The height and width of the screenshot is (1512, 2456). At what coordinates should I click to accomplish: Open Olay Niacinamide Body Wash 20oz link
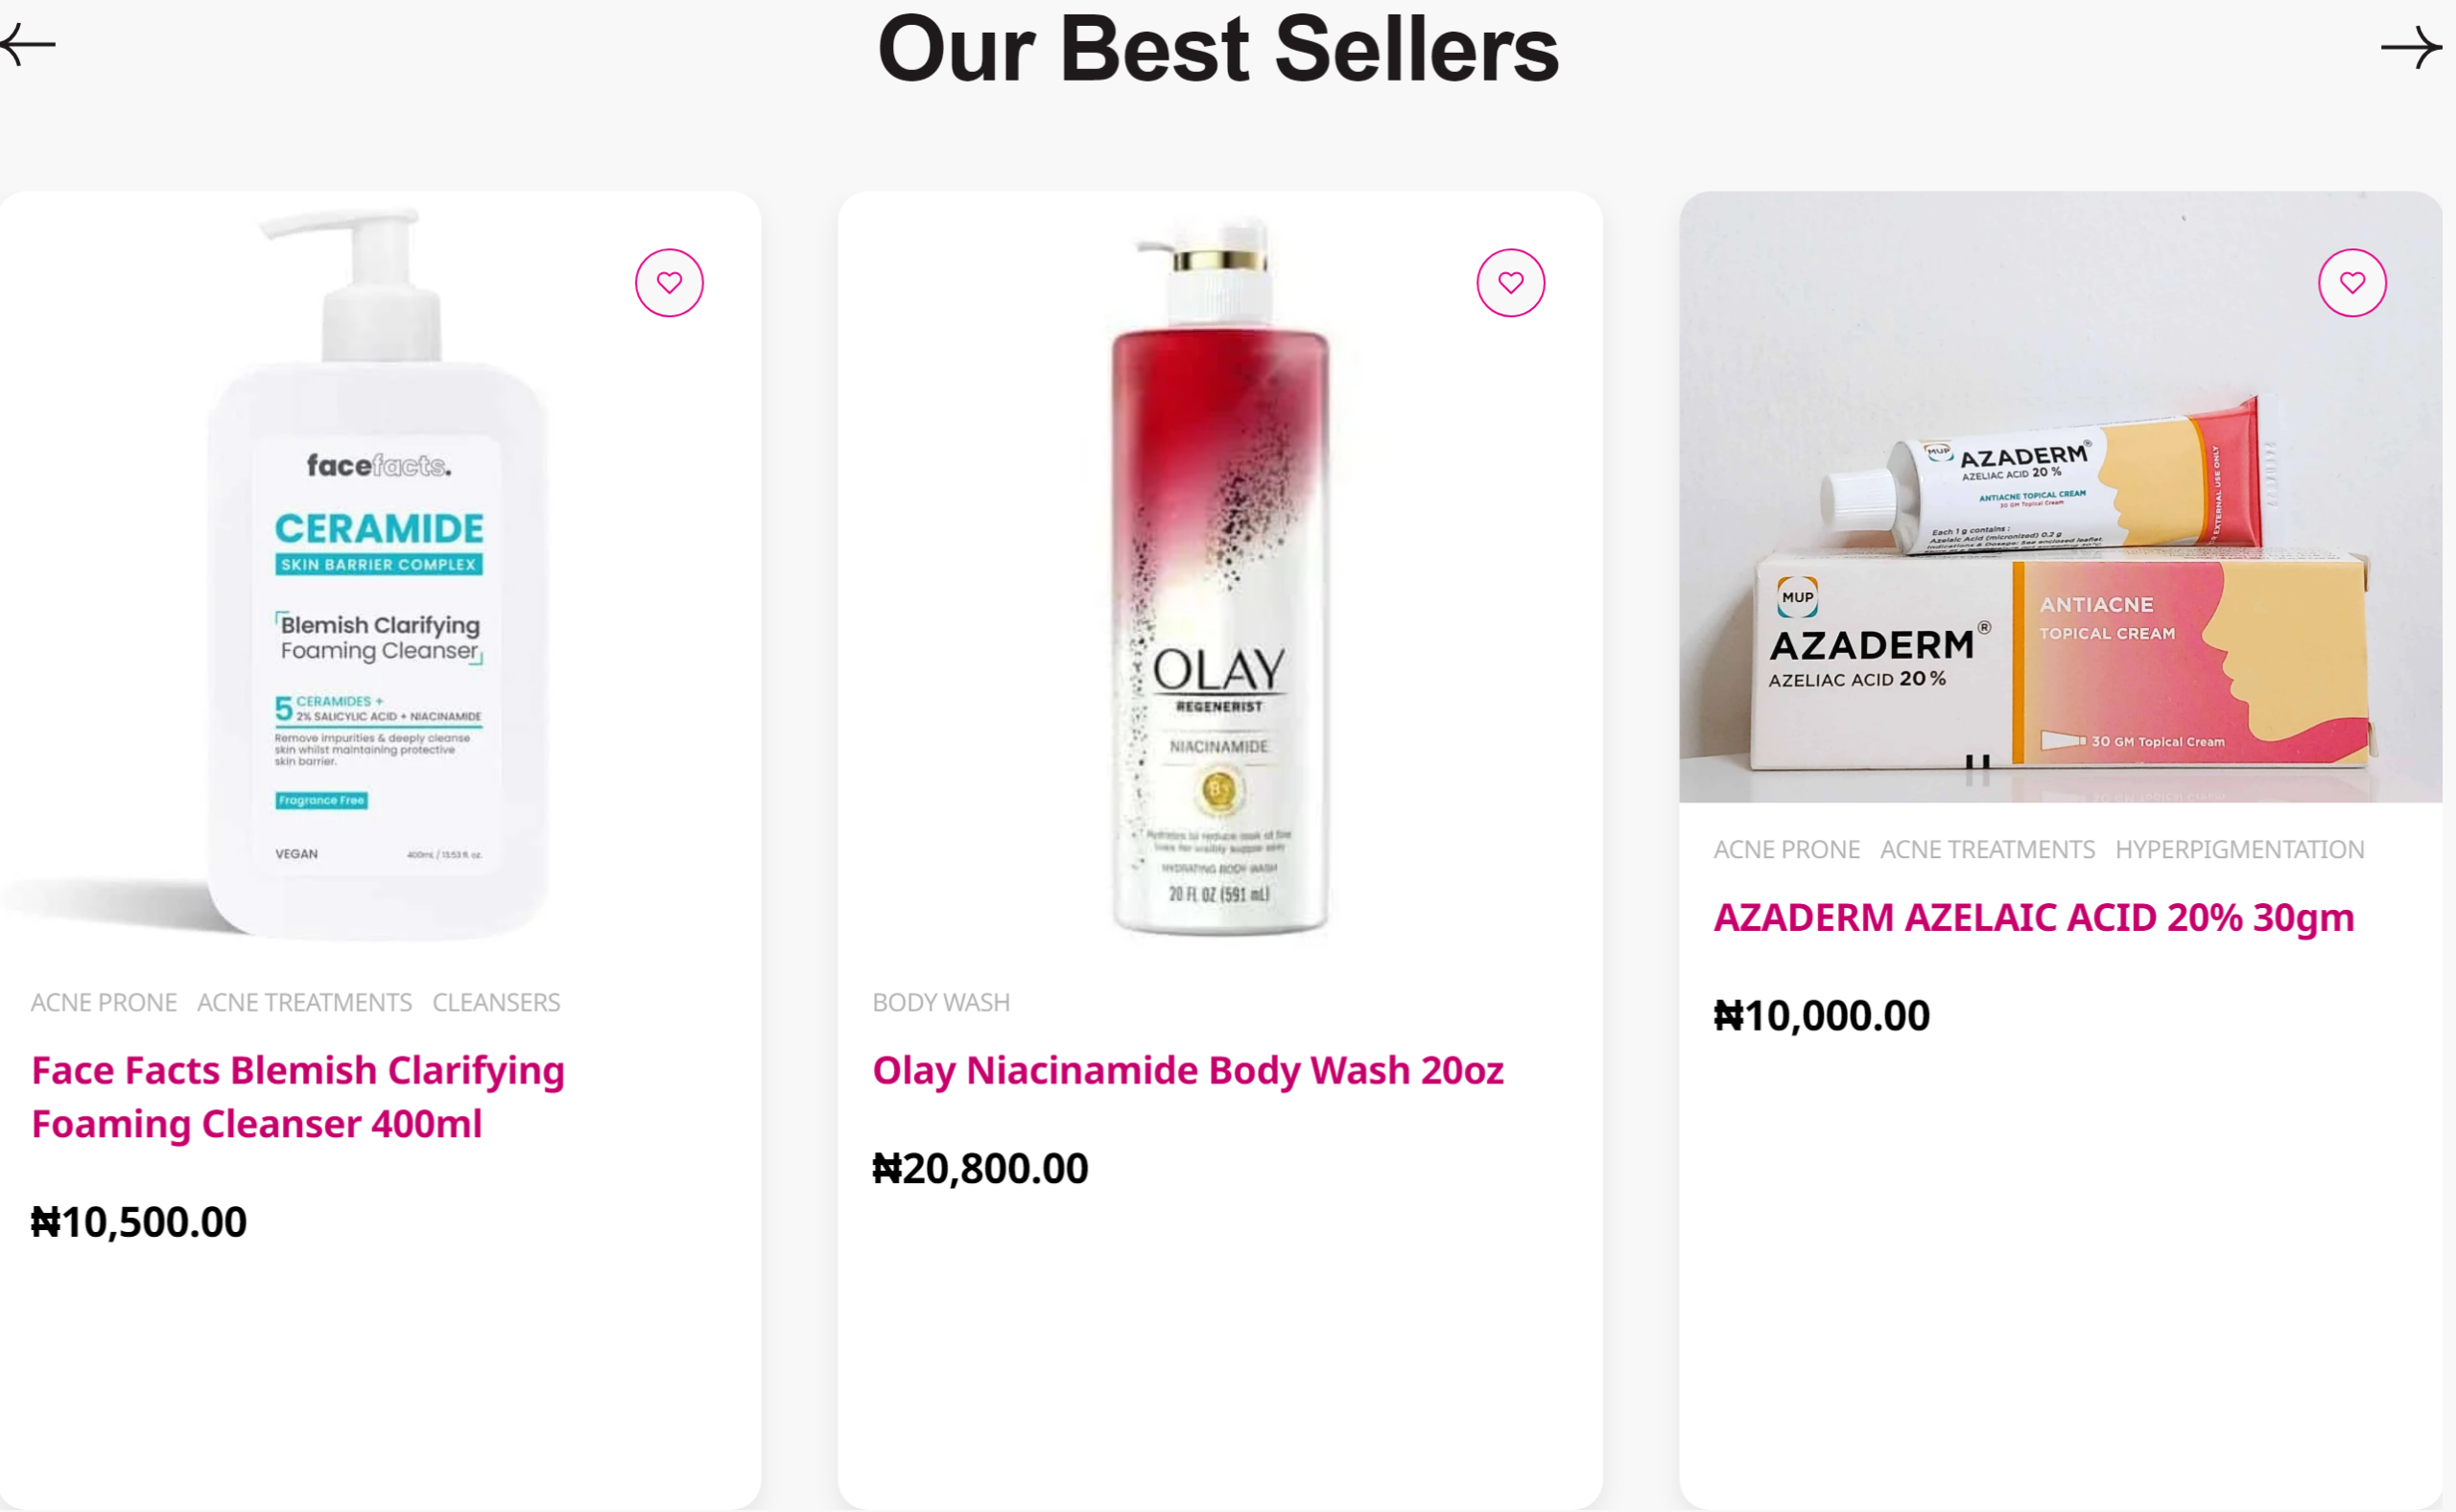(1188, 1070)
